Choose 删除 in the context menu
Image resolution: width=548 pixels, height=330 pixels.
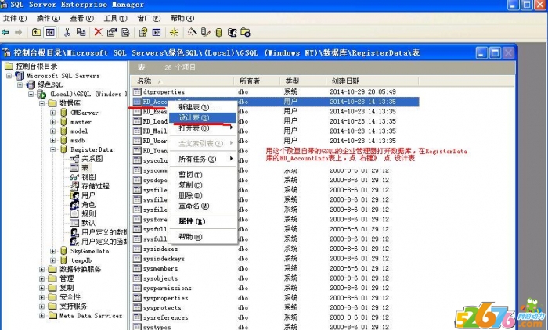(203, 195)
